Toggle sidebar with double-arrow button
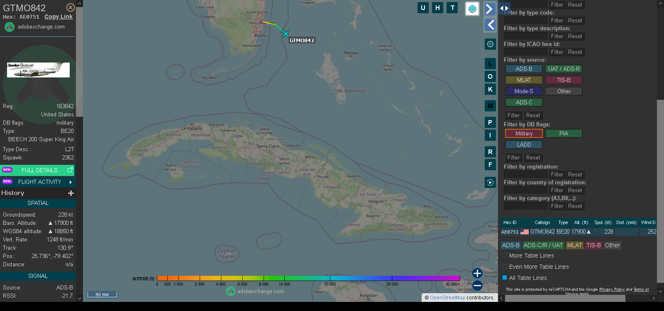The height and width of the screenshot is (311, 664). (504, 8)
